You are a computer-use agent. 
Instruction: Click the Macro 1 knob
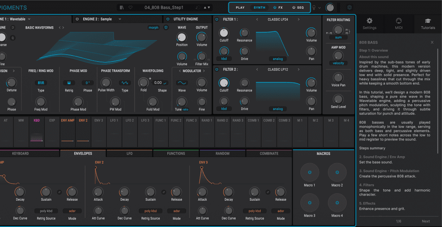click(x=309, y=173)
